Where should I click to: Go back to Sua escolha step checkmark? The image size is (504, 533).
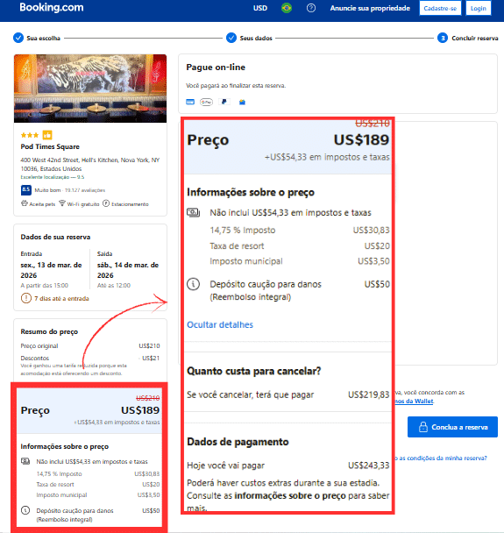[18, 38]
